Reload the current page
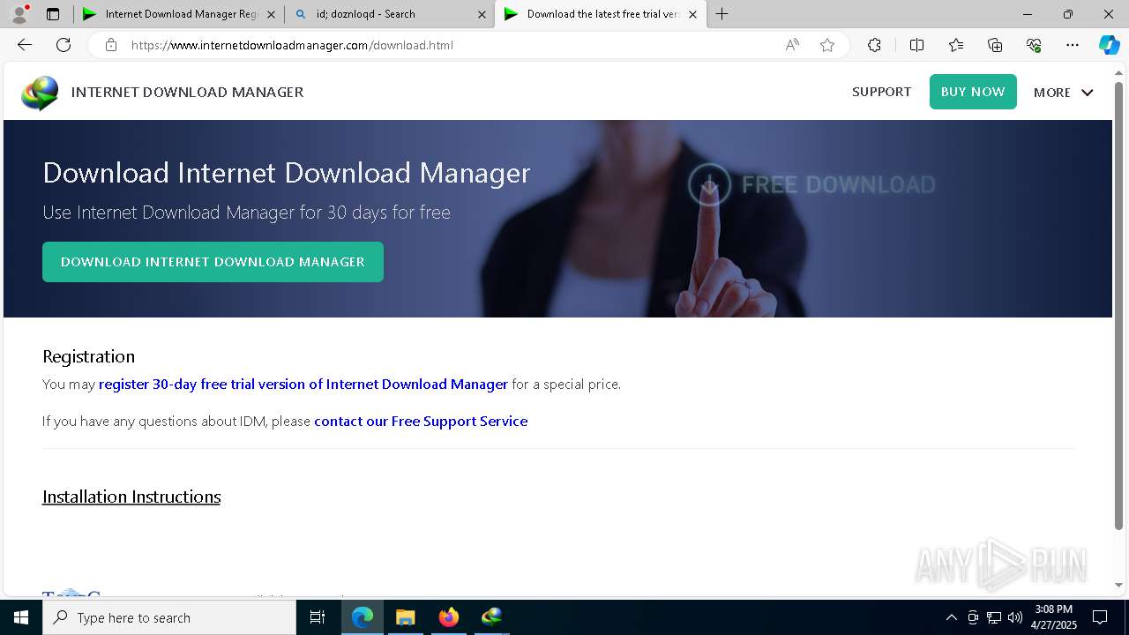The width and height of the screenshot is (1129, 635). pos(64,45)
